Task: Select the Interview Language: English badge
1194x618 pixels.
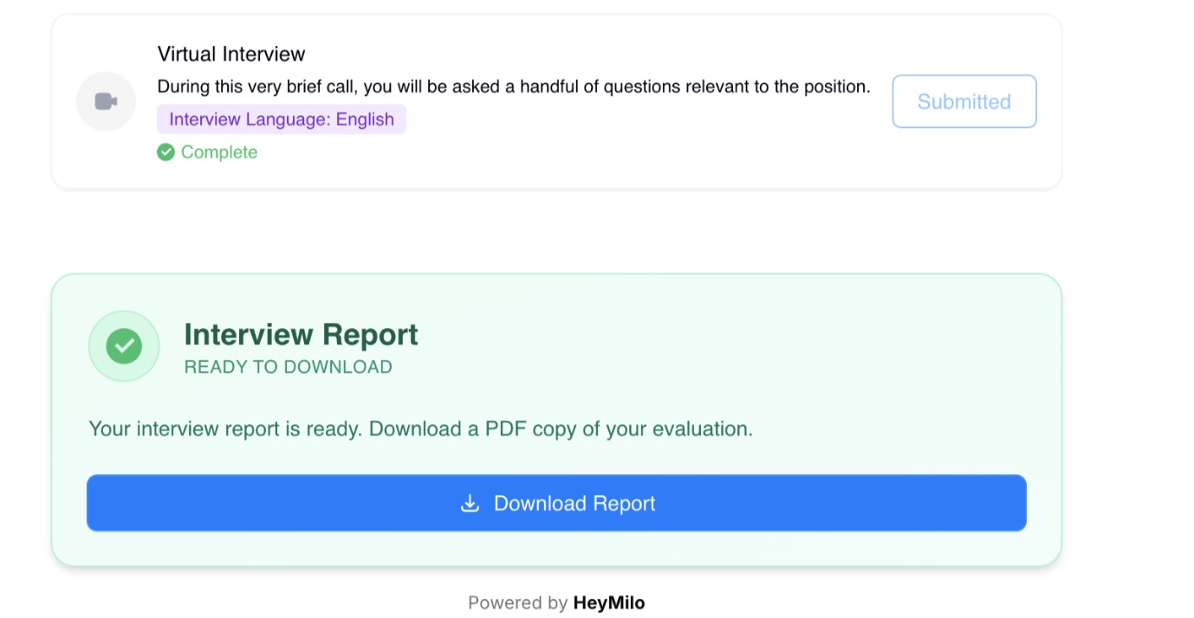Action: tap(281, 119)
